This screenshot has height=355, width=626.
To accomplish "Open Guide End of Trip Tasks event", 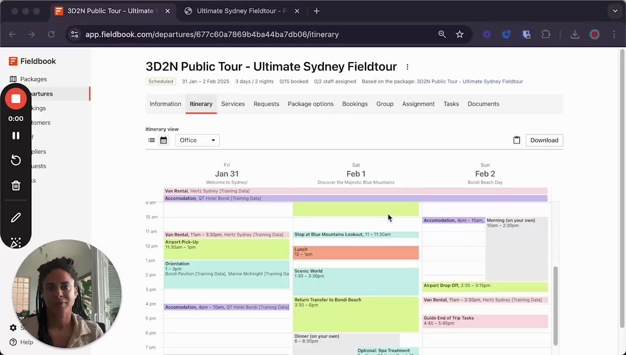I will pos(485,321).
